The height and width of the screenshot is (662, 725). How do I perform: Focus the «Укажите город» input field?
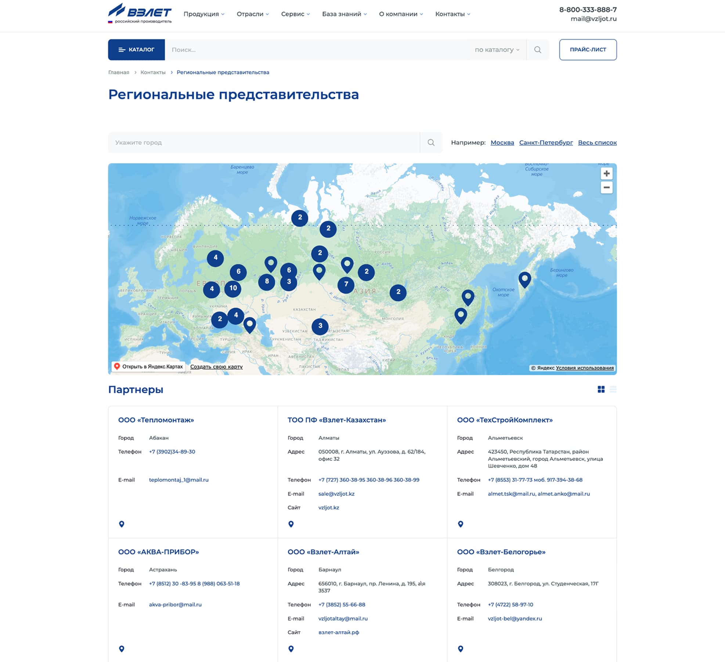point(264,142)
